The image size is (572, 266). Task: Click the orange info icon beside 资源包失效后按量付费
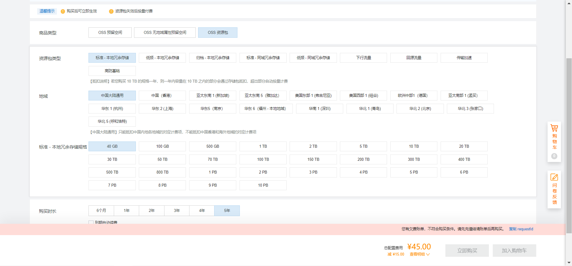tap(111, 11)
